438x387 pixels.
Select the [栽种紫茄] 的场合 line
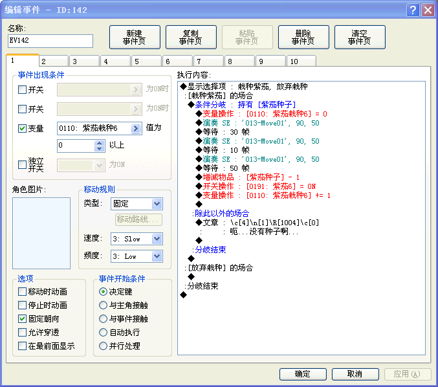[x=219, y=96]
